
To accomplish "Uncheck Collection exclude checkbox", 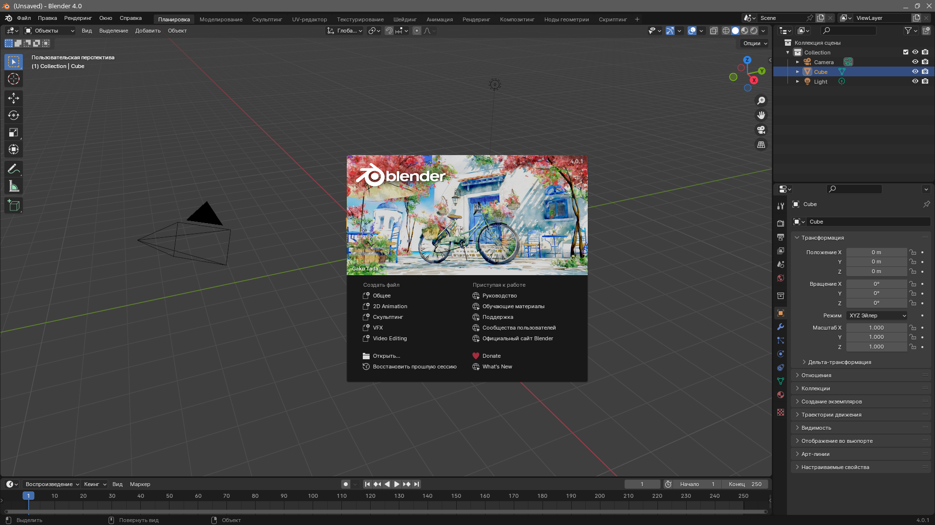I will pos(906,52).
